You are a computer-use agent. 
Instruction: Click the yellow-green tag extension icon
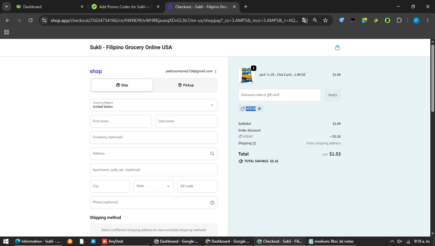(x=376, y=20)
